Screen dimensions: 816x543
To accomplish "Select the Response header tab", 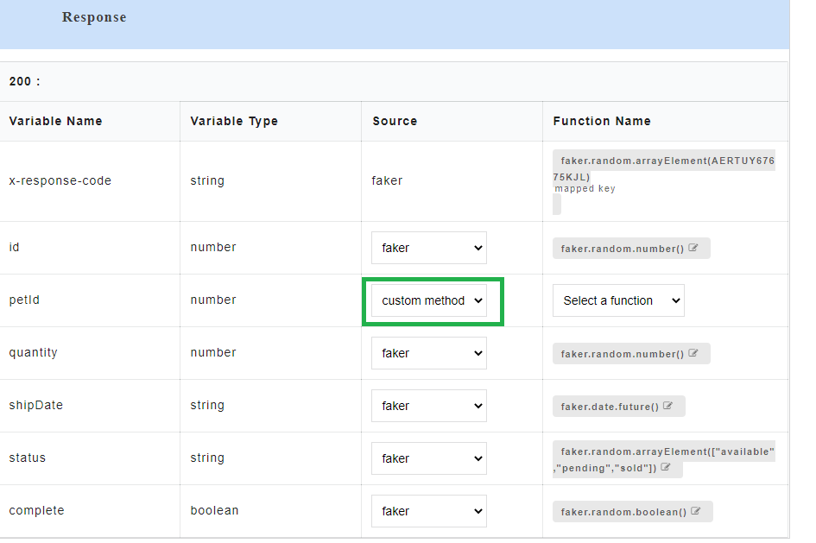I will point(93,16).
